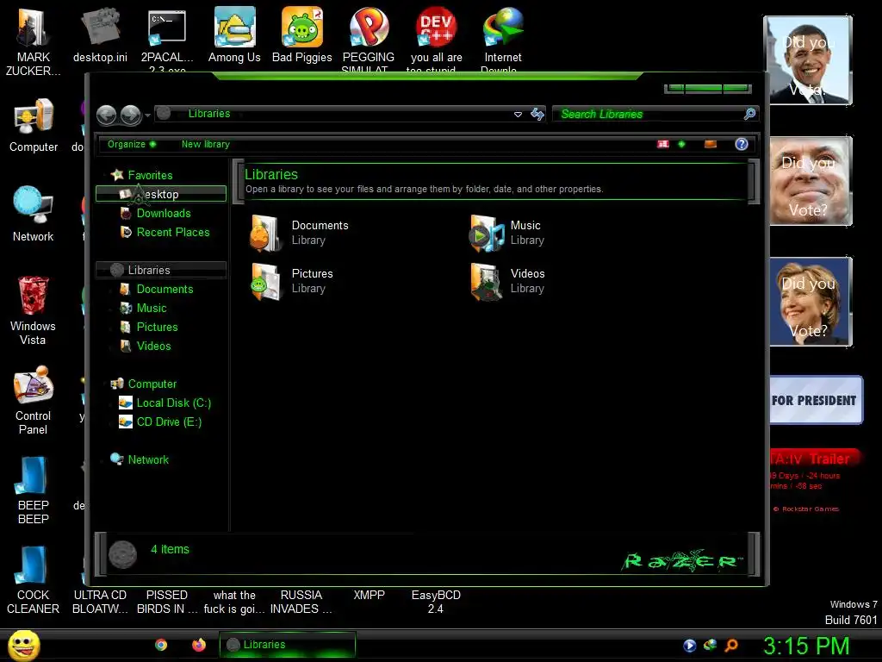Click the FOR PRESIDENT gadget banner
The image size is (882, 662).
coord(815,400)
